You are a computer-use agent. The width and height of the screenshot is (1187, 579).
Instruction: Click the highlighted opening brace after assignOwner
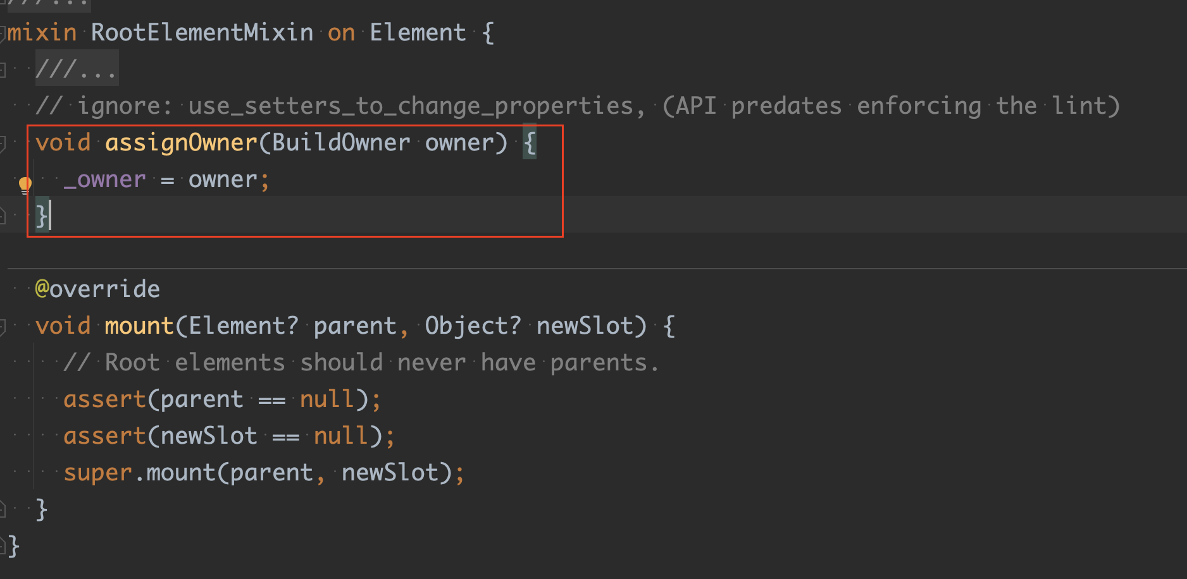tap(530, 143)
